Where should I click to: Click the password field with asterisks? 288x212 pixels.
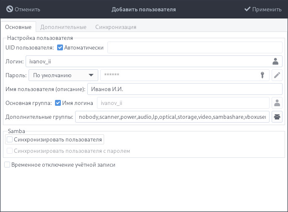tap(185, 75)
